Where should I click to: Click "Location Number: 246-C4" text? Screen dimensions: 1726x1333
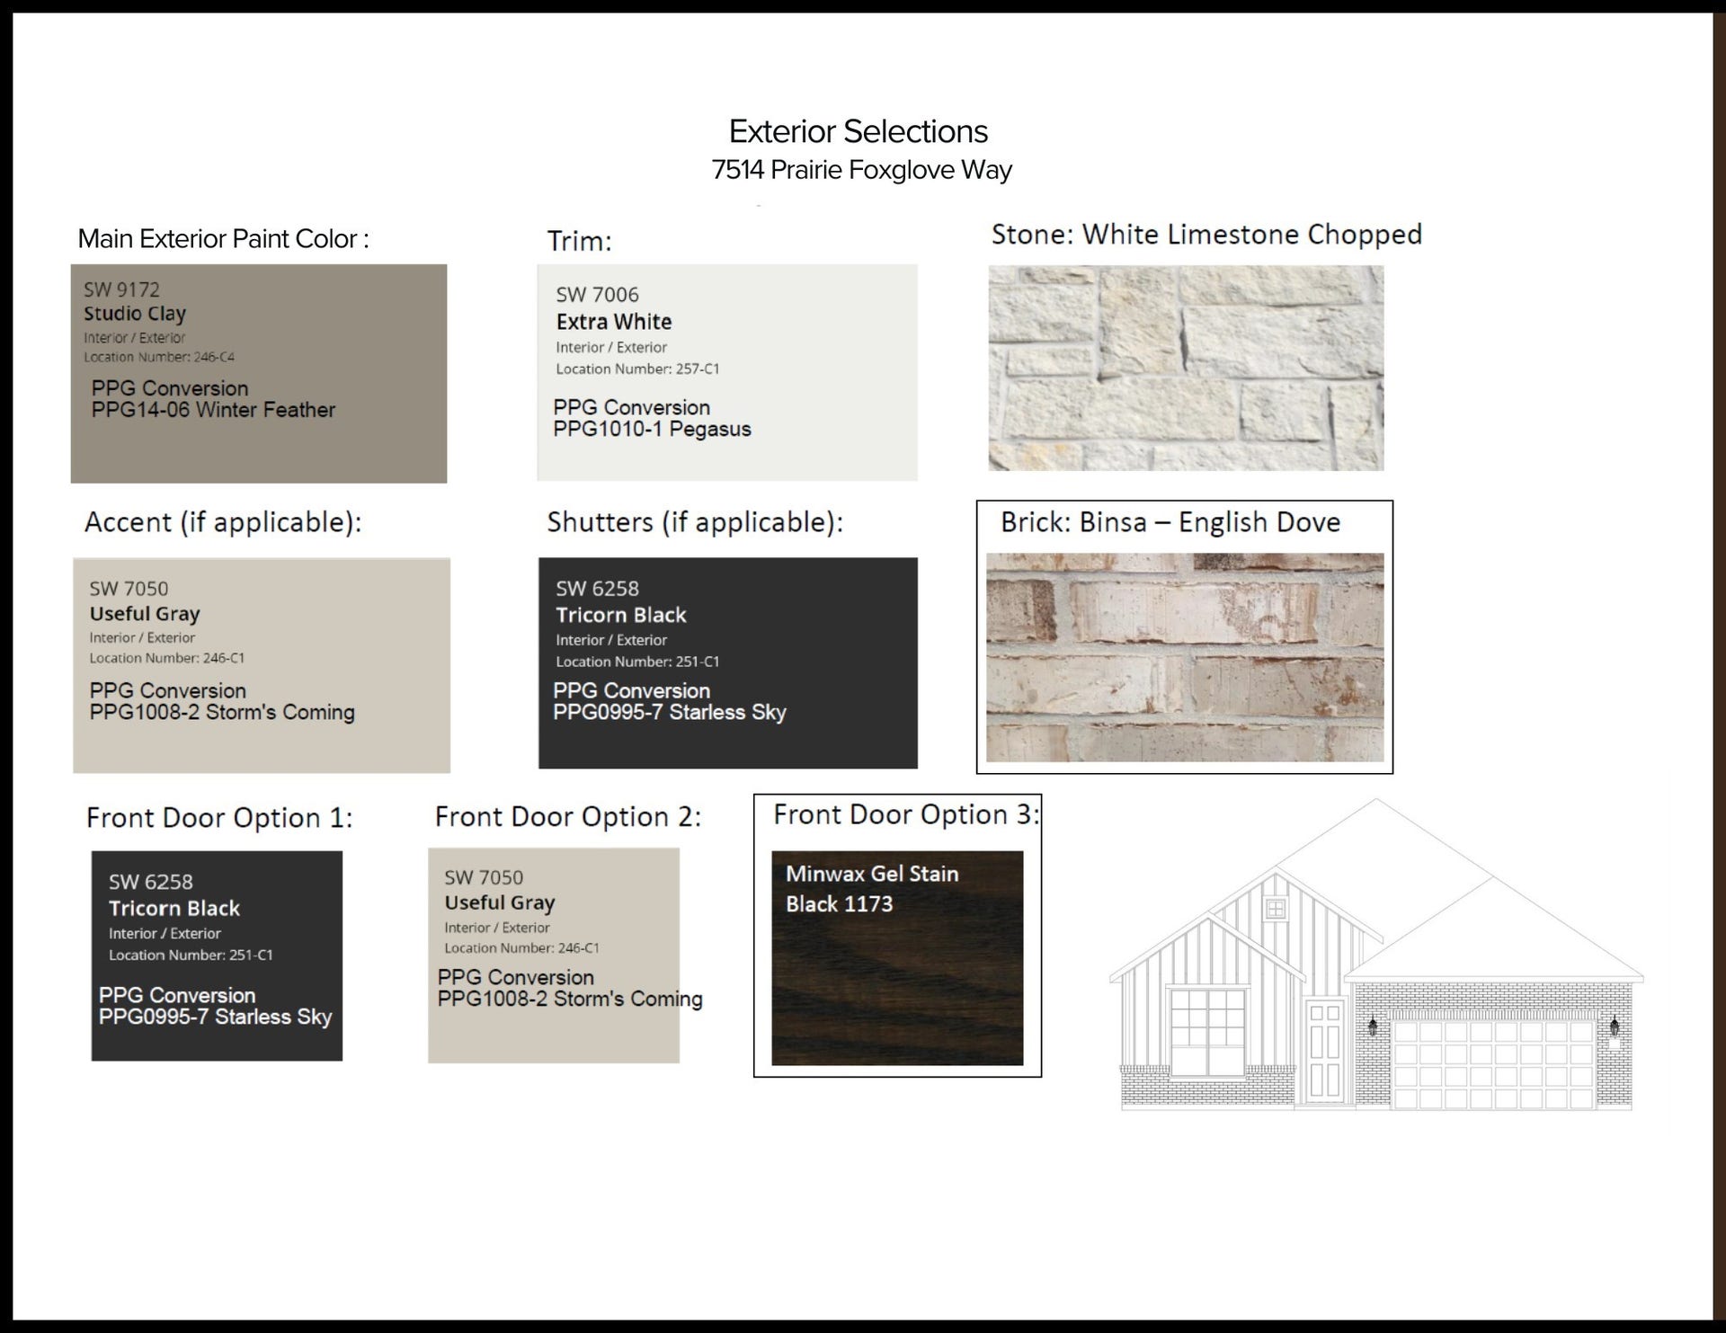click(159, 357)
